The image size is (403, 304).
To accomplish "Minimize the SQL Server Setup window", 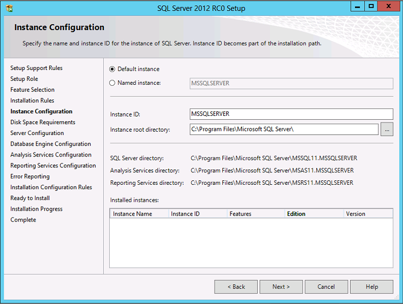I will pos(358,7).
